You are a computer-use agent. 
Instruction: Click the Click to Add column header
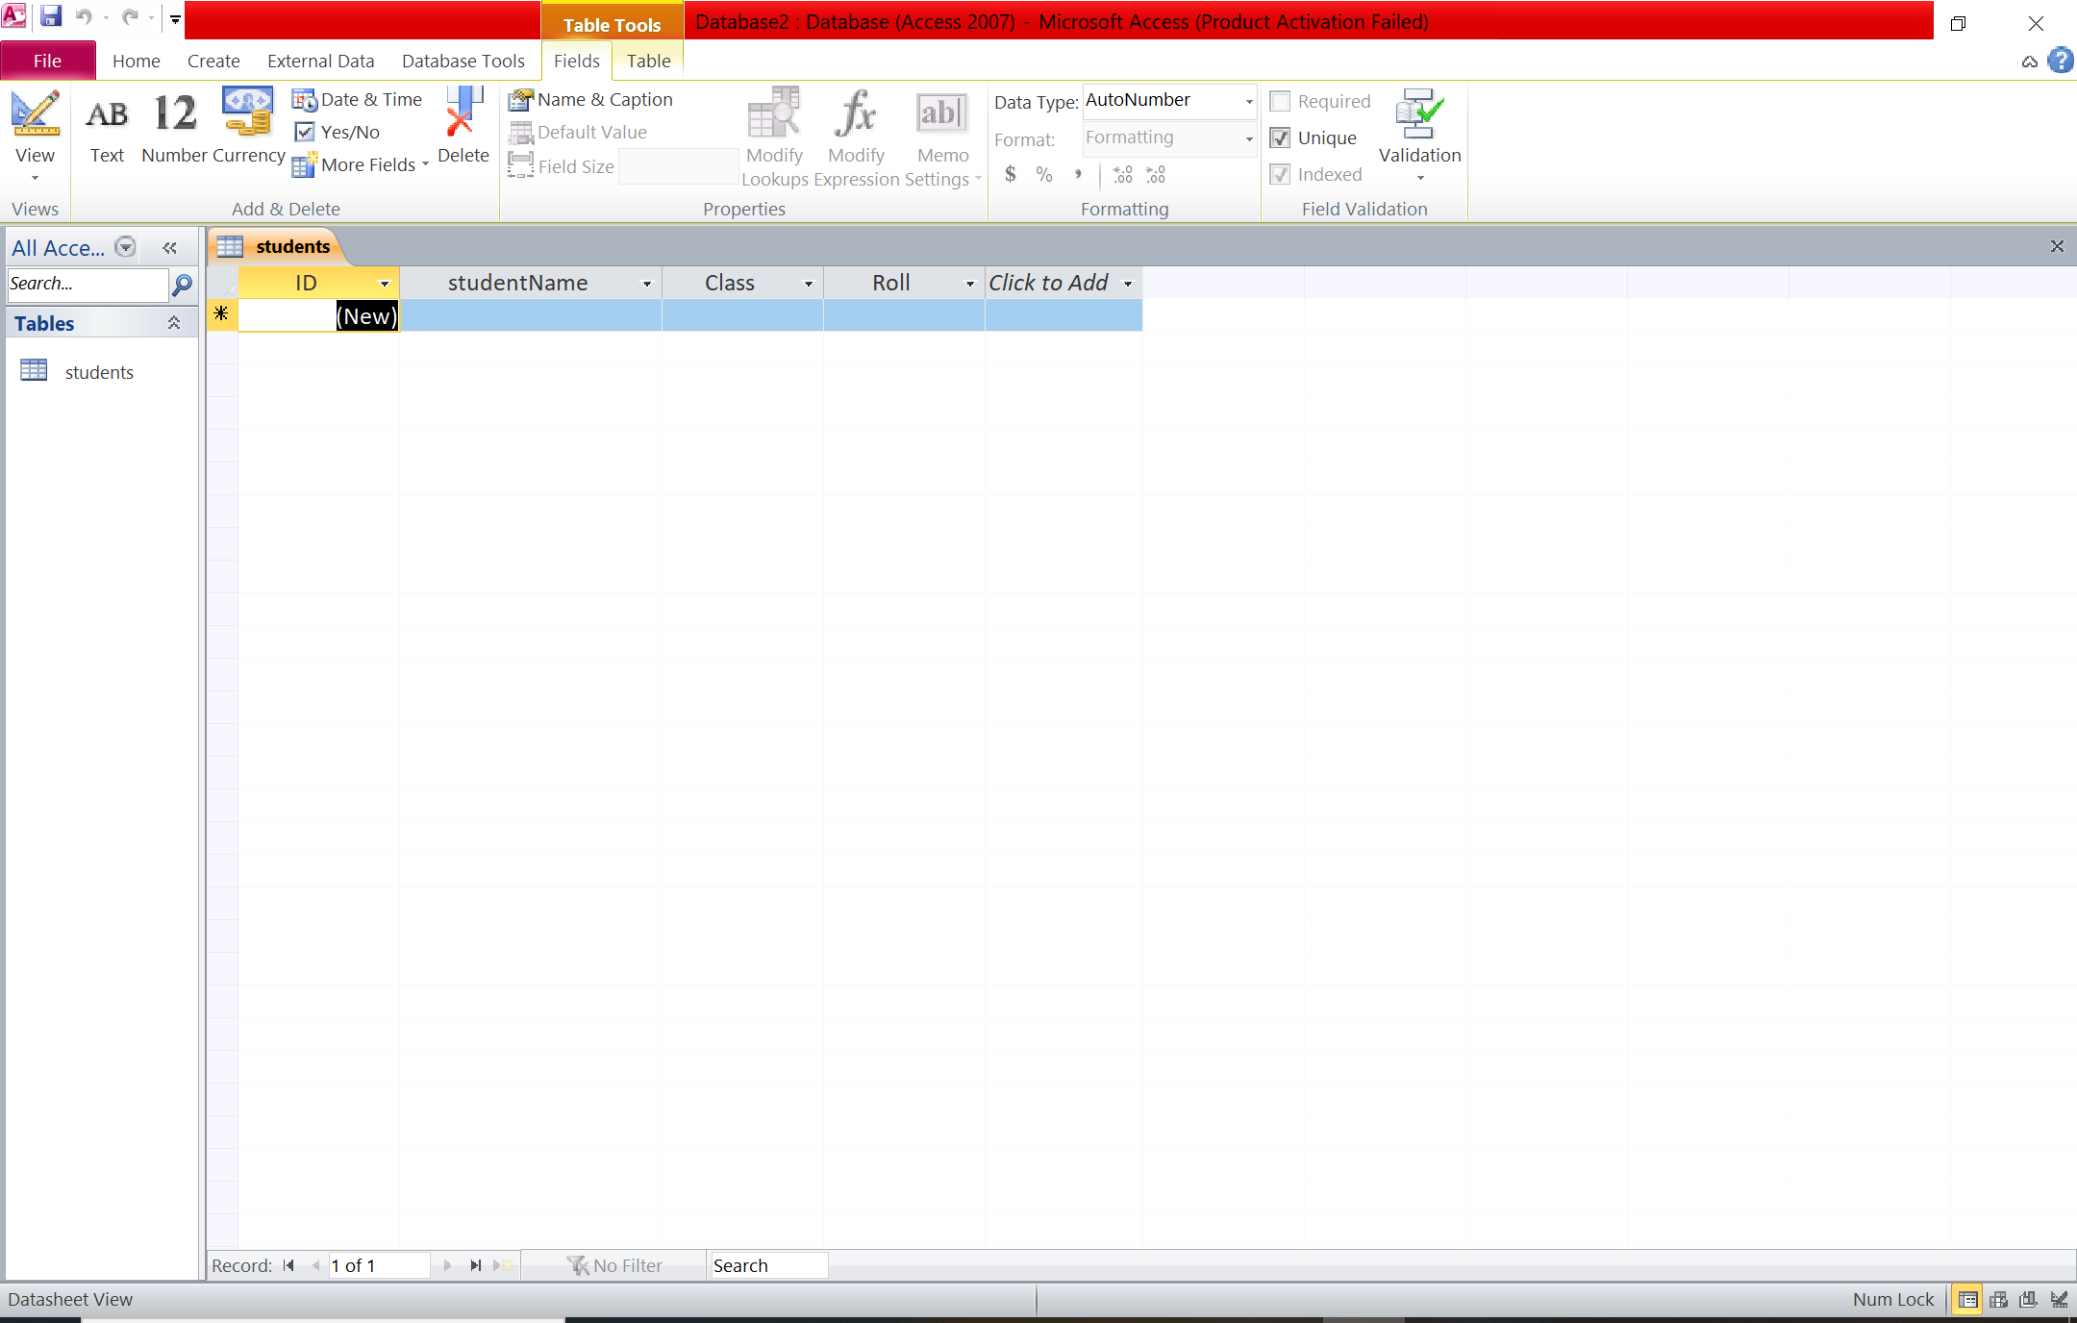coord(1048,283)
